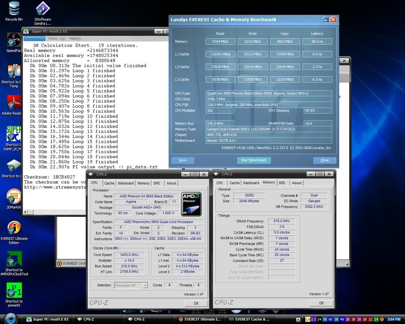Click the AMD Phenom logo in CPU-Z

click(x=191, y=204)
